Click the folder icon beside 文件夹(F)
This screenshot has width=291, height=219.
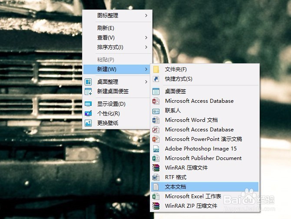pos(156,69)
